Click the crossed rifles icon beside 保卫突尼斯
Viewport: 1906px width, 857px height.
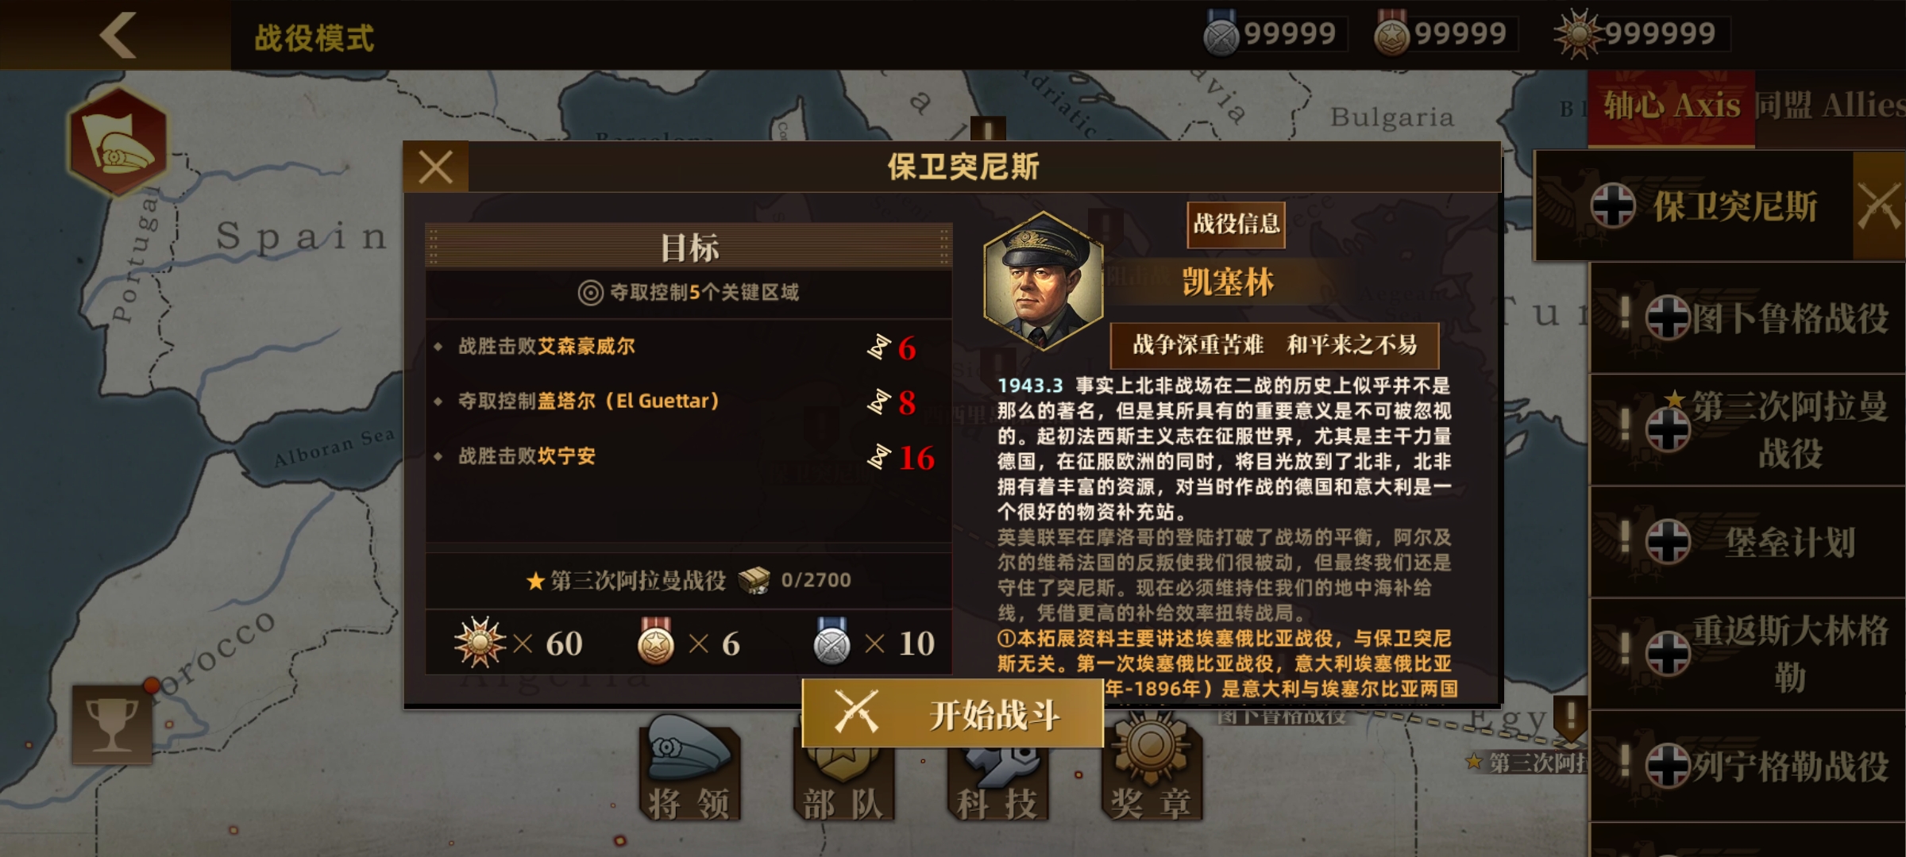coord(1879,206)
